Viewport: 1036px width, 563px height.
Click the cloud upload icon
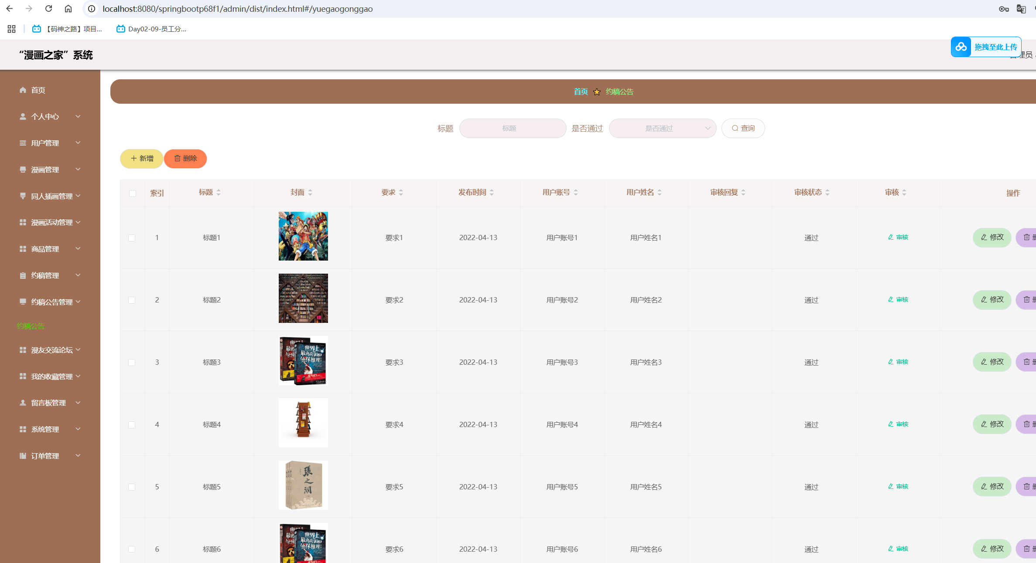(x=961, y=47)
